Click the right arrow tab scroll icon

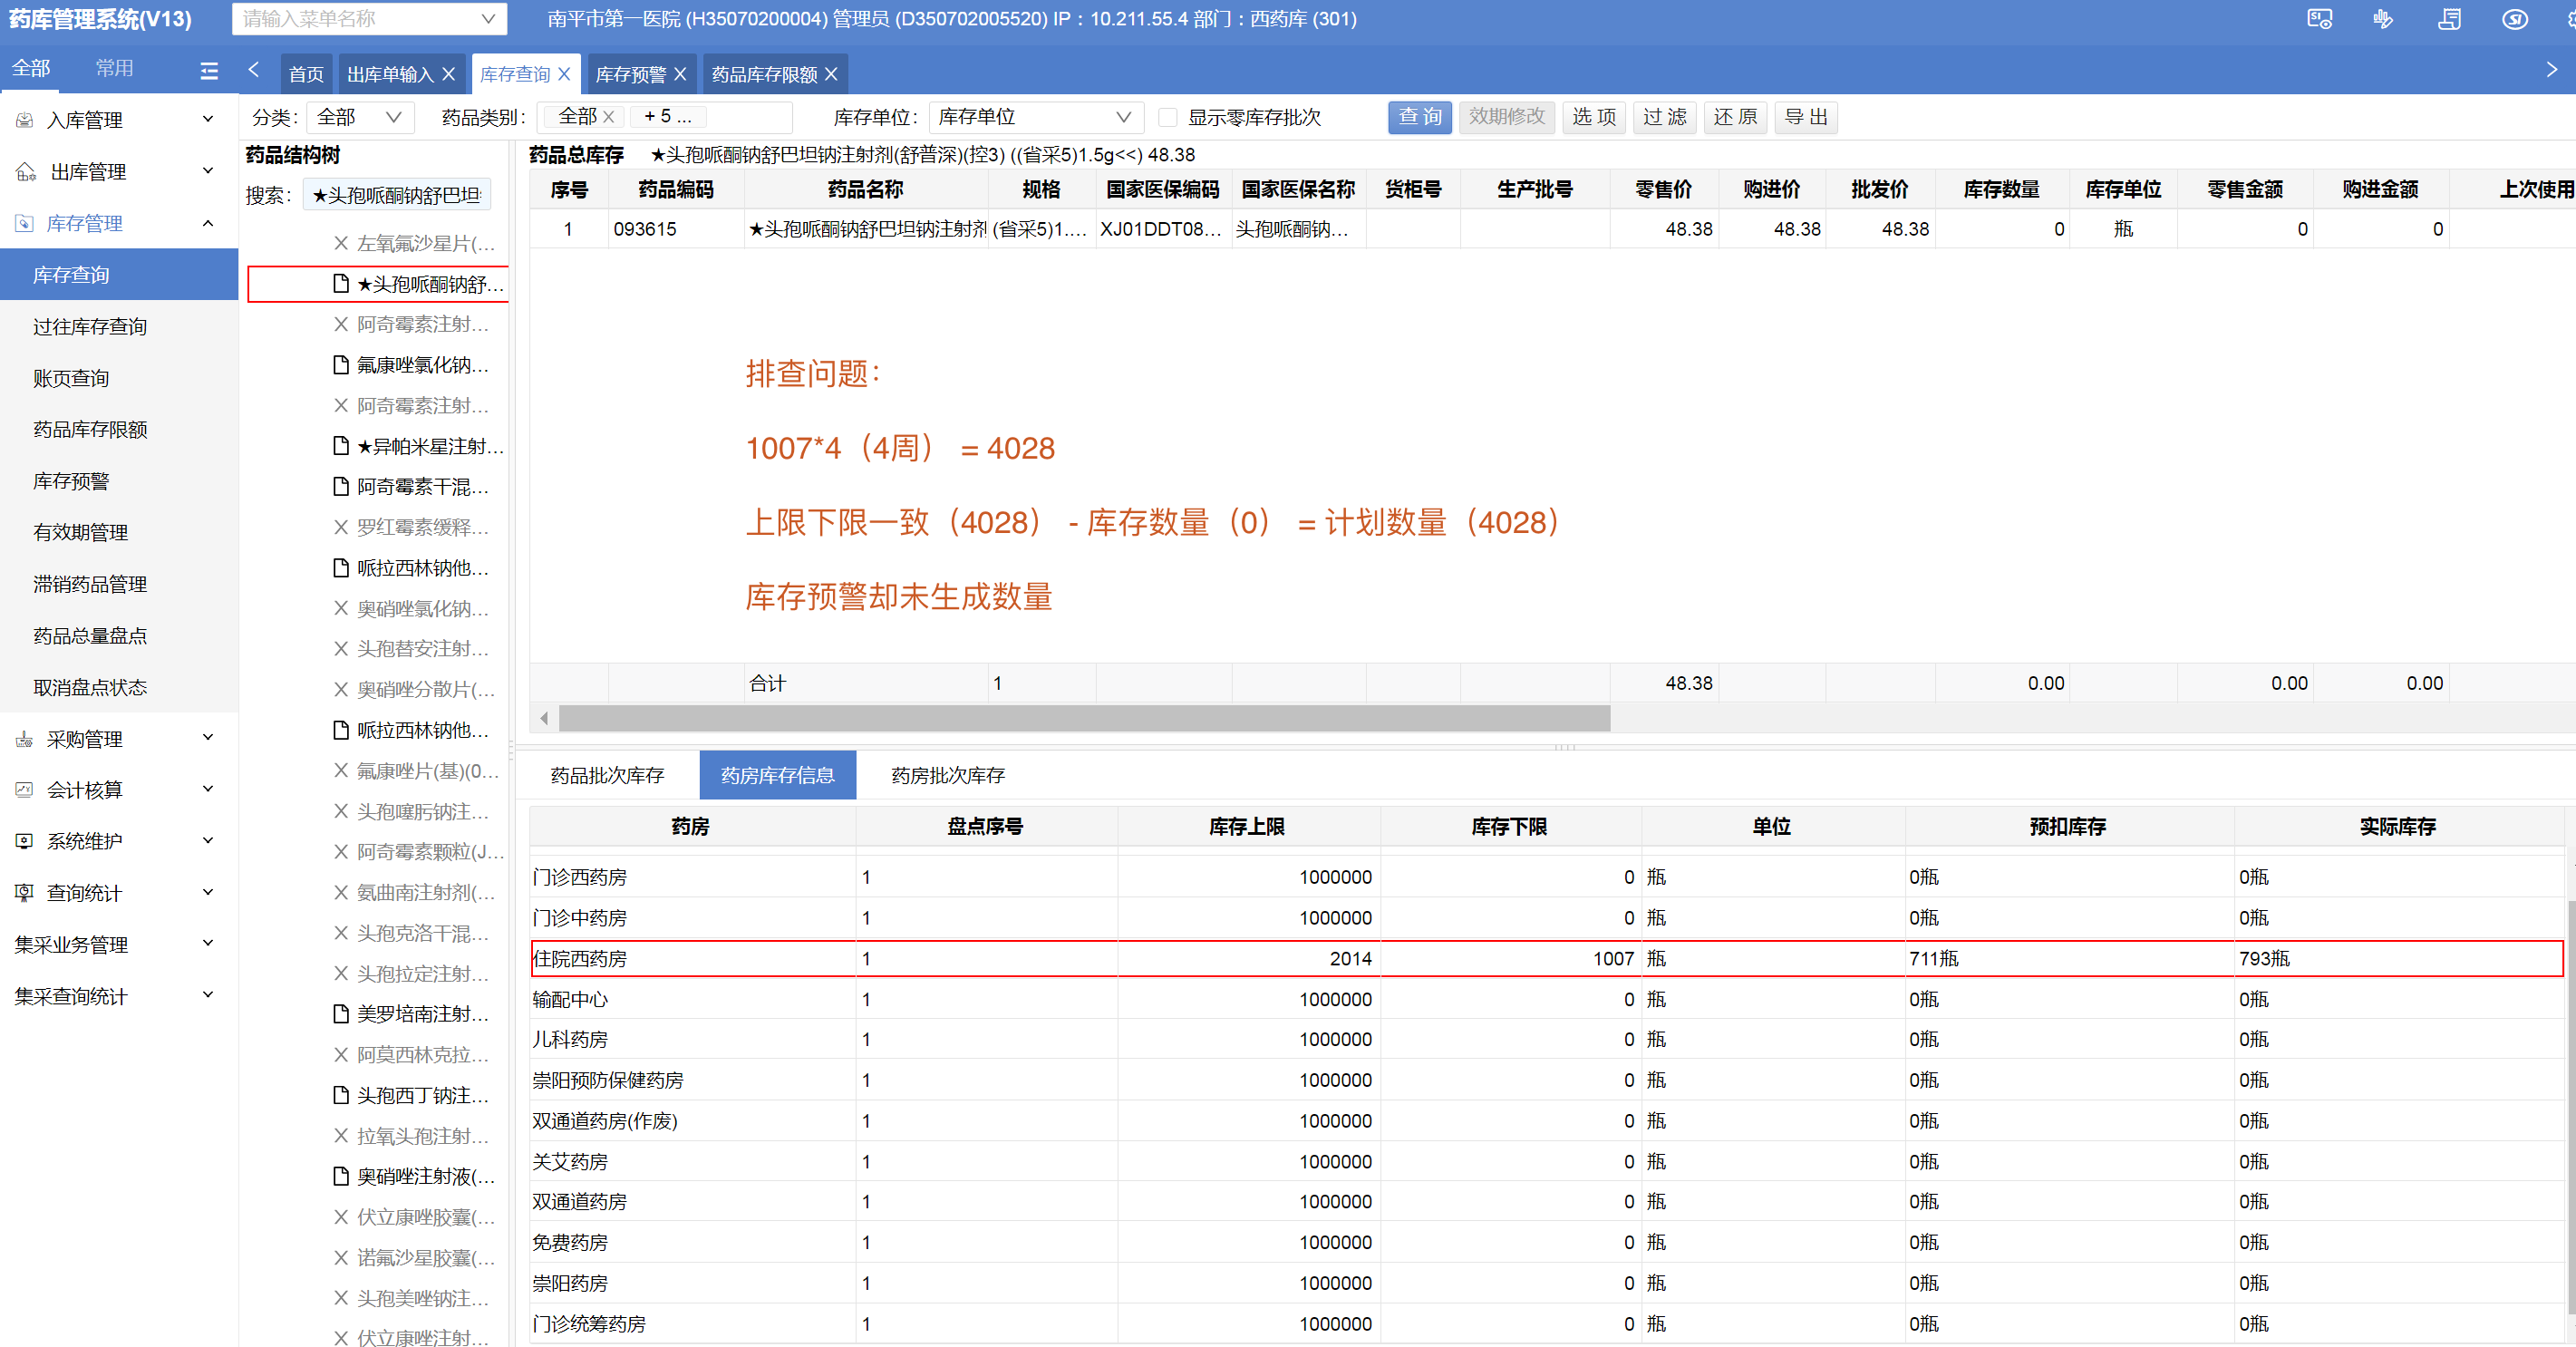point(2551,70)
